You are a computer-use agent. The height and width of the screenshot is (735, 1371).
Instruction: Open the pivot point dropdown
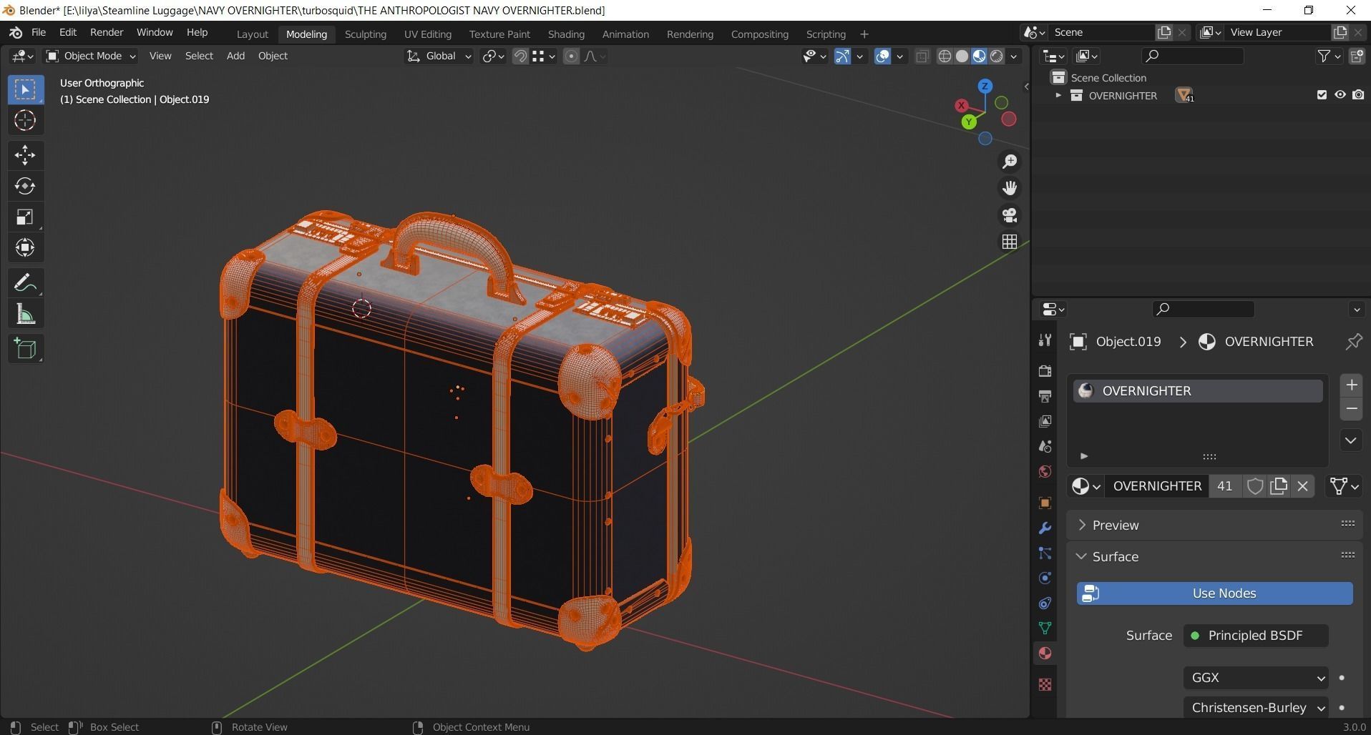point(493,56)
